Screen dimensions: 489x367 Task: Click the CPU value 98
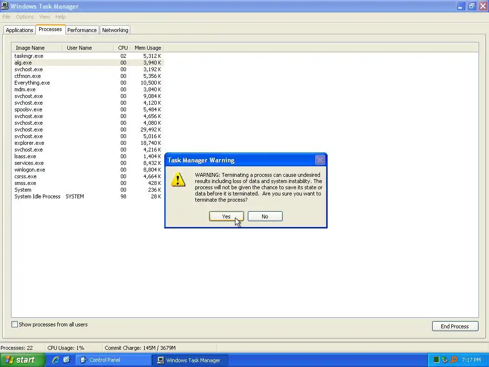tap(124, 196)
